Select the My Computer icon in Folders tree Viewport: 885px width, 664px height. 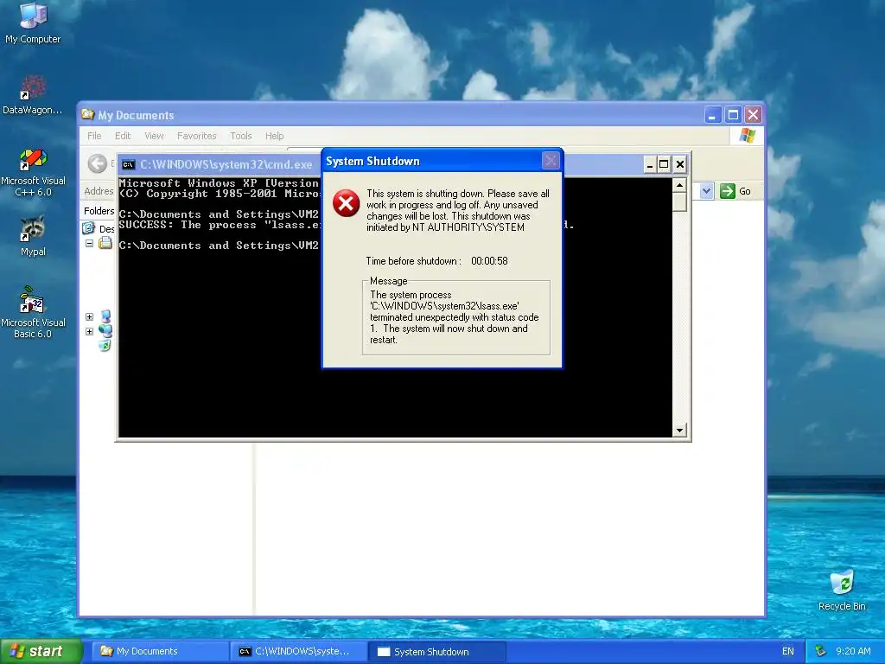(105, 316)
